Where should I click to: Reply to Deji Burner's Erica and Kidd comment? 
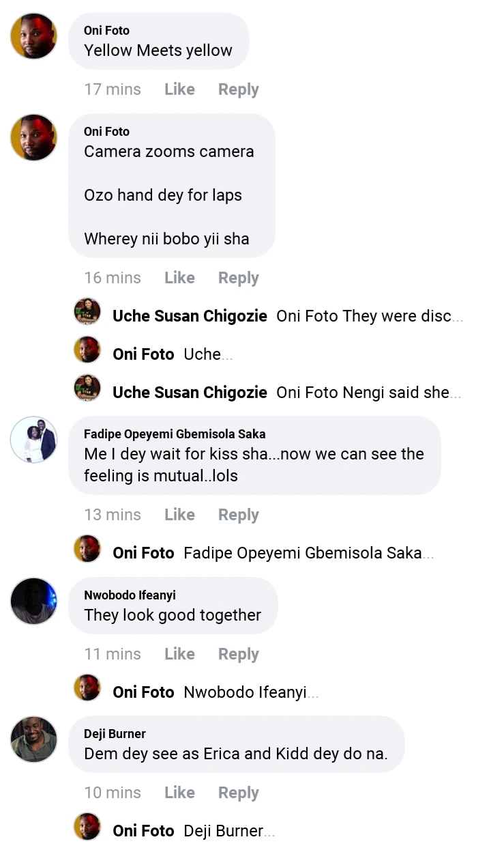[x=238, y=793]
